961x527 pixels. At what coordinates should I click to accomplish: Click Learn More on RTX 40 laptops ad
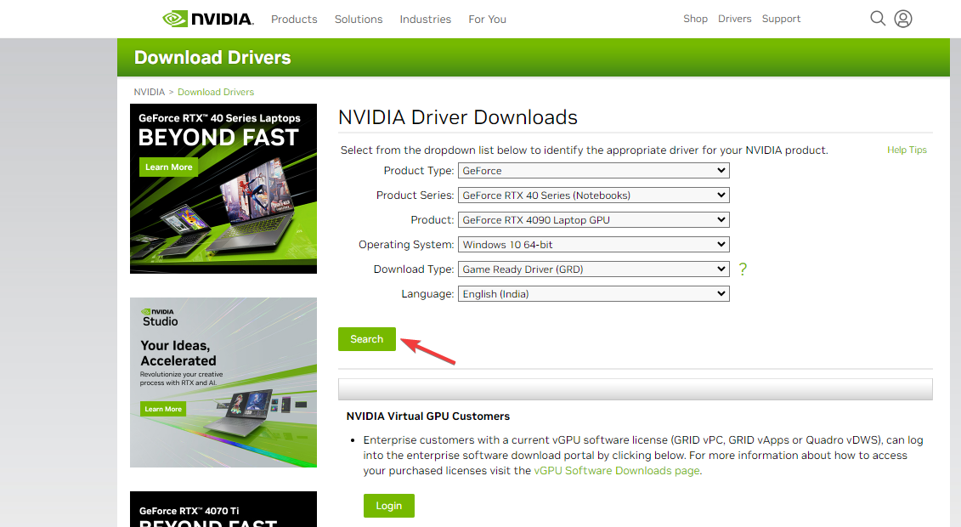coord(168,167)
